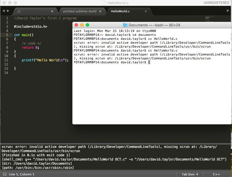232x177 pixels.
Task: Click the #include<stdio.h> line
Action: click(31, 27)
